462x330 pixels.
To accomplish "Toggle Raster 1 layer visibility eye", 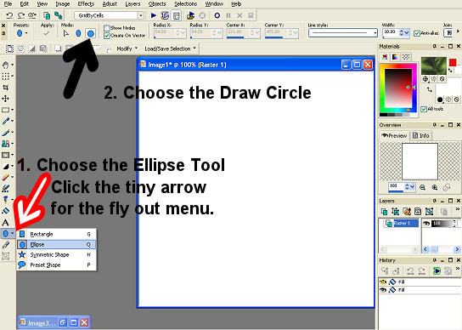I will point(426,224).
